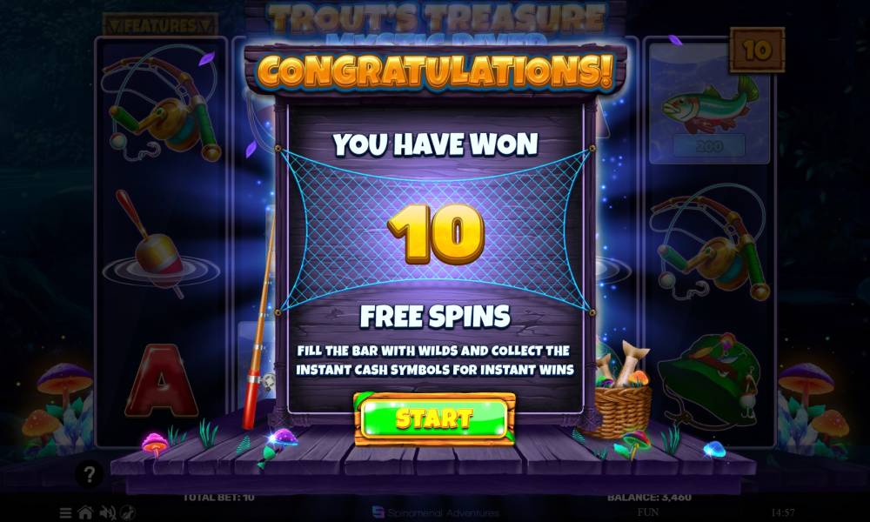Screen dimensions: 870x522
Task: Toggle the turbo spin icon
Action: (128, 513)
